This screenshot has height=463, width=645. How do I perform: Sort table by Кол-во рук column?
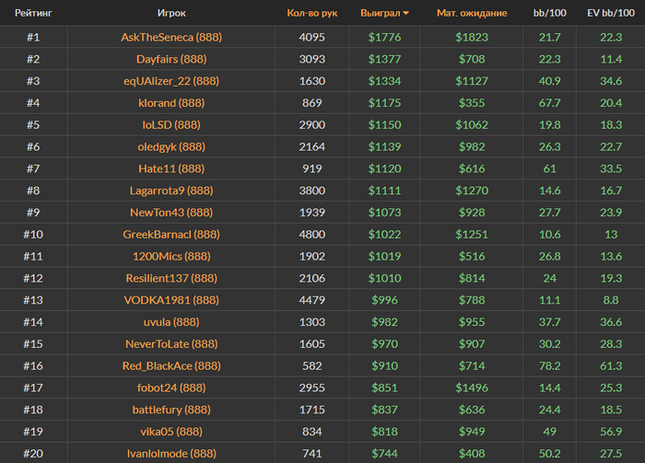(x=311, y=14)
